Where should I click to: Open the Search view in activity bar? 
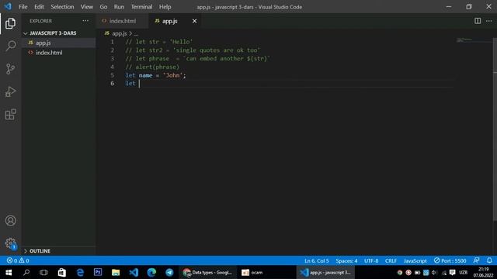tap(10, 46)
